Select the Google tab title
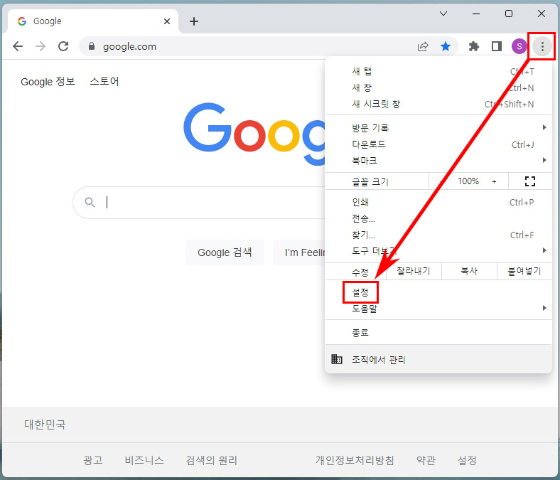560x480 pixels. coord(47,21)
